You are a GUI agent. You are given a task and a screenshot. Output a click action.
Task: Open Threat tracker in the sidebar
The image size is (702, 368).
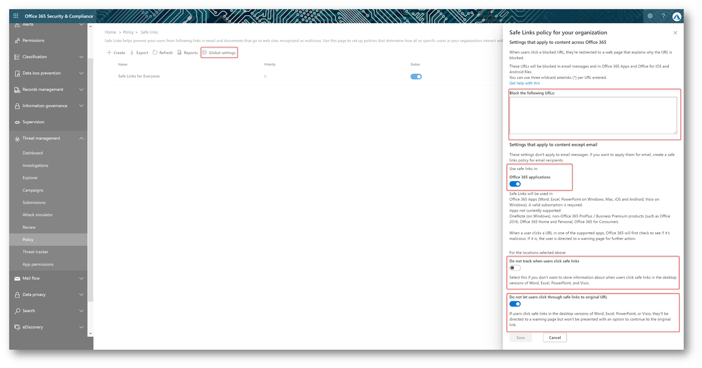click(x=35, y=252)
